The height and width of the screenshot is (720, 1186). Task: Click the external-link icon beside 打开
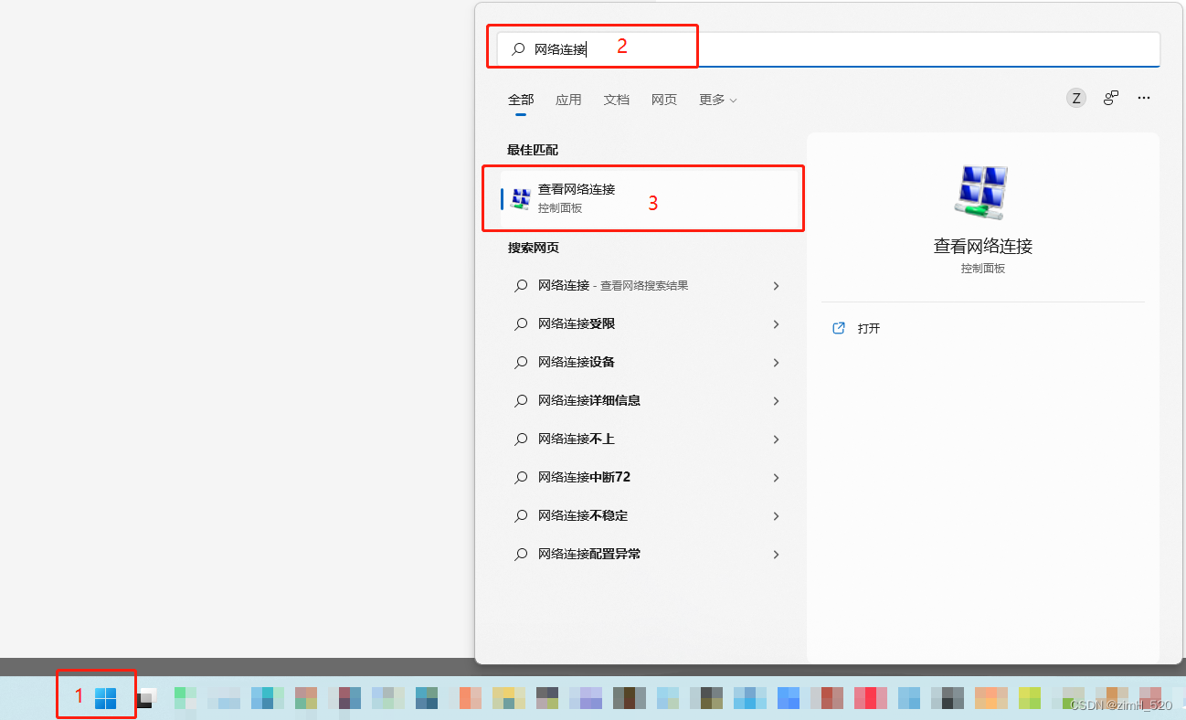tap(839, 327)
